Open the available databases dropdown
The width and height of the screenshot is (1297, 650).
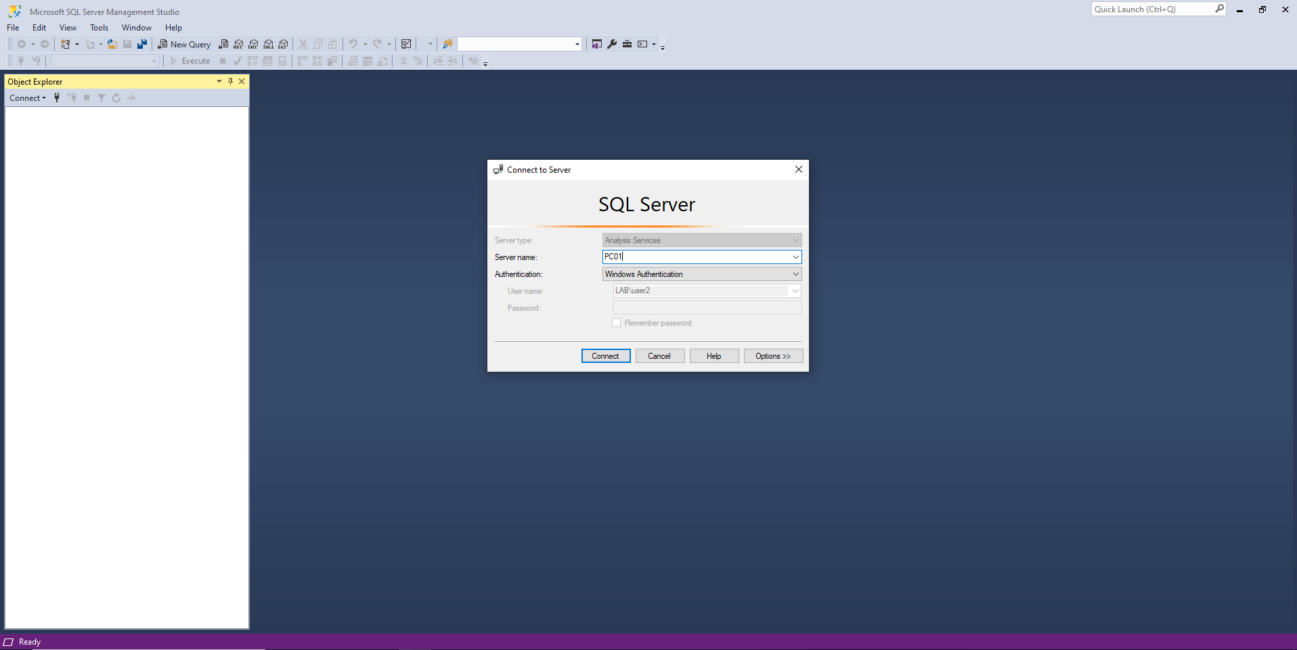[x=105, y=61]
